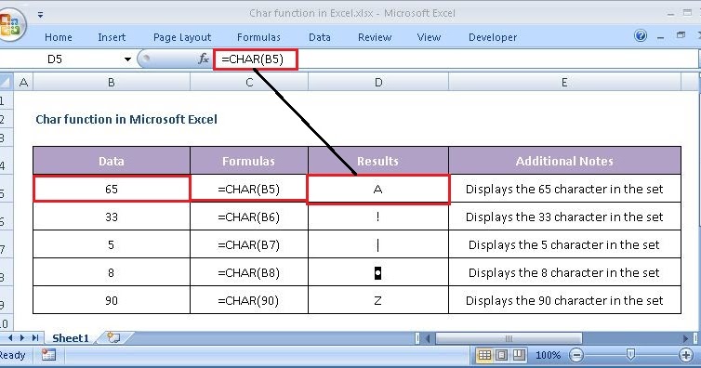Select the result cell showing A

pyautogui.click(x=378, y=190)
